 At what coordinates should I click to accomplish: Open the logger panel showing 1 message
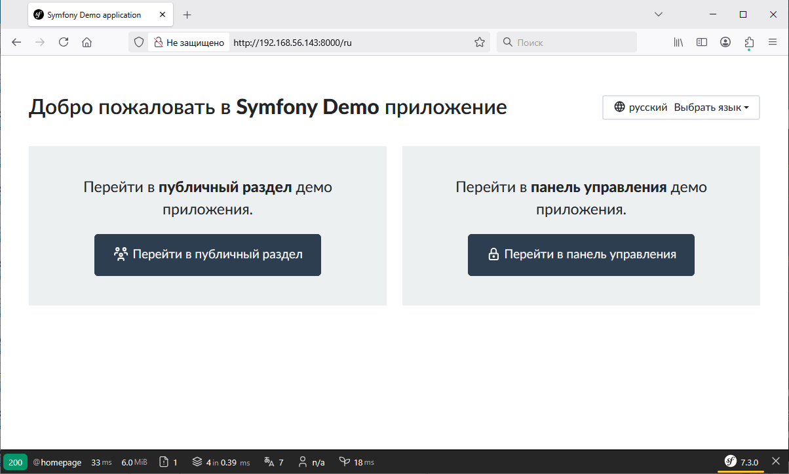click(x=168, y=462)
